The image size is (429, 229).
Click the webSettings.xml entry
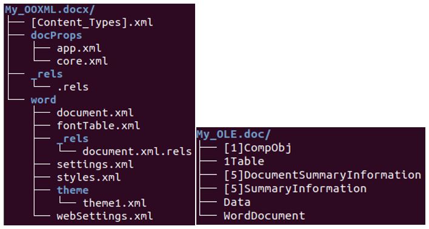[x=105, y=216]
